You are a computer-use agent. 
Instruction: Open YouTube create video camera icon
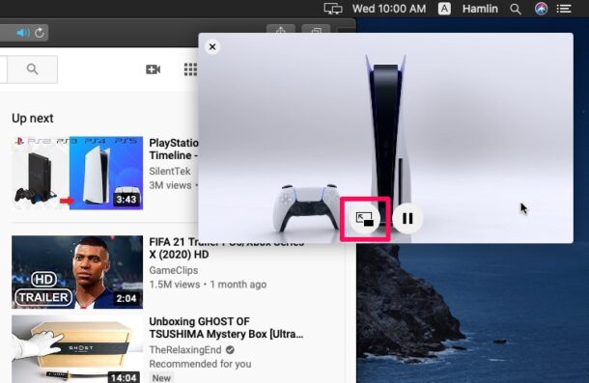click(153, 69)
